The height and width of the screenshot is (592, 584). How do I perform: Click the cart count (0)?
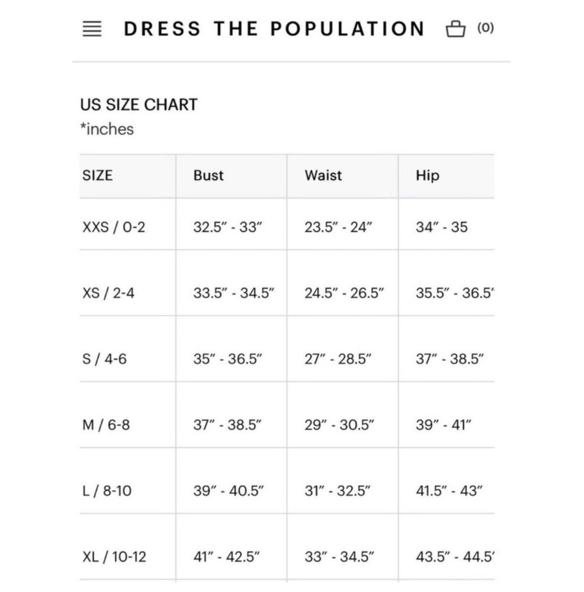pos(485,28)
